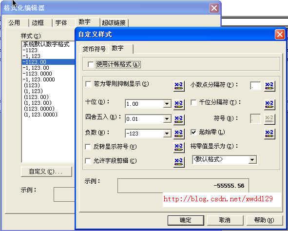Open the 将零值显示为 默认格式 dropdown
288x231 pixels.
[252, 160]
